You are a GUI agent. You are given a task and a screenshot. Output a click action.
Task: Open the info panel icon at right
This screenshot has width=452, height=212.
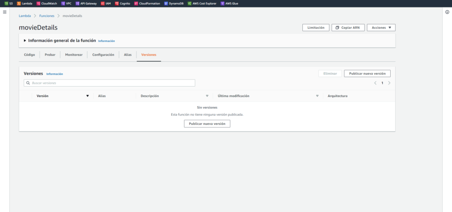447,12
